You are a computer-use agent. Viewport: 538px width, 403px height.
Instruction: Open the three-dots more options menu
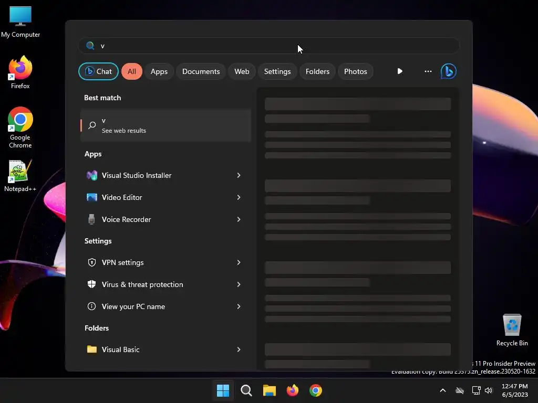pyautogui.click(x=428, y=71)
